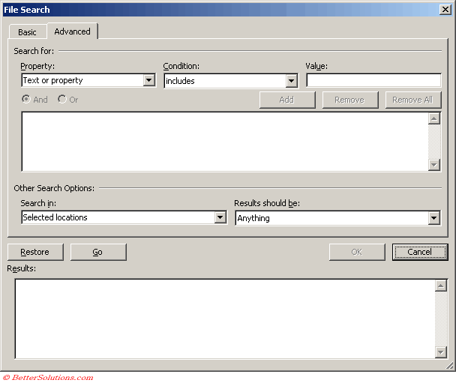Click the dialog resize grip corner
456x383 pixels.
coord(449,365)
